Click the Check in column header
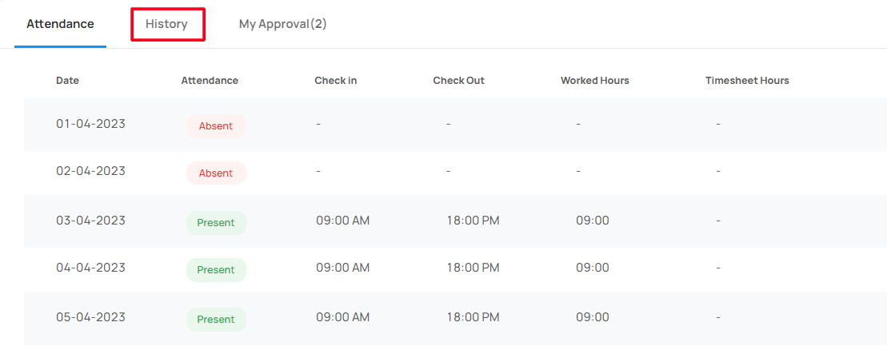 (x=335, y=80)
